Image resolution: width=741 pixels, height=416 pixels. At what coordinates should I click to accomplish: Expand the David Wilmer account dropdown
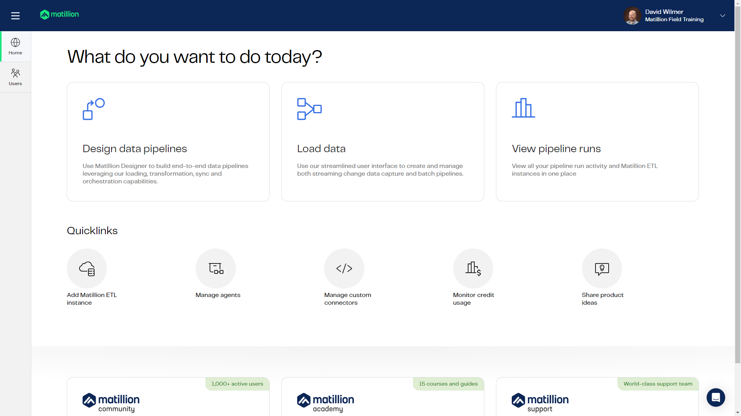pyautogui.click(x=722, y=15)
